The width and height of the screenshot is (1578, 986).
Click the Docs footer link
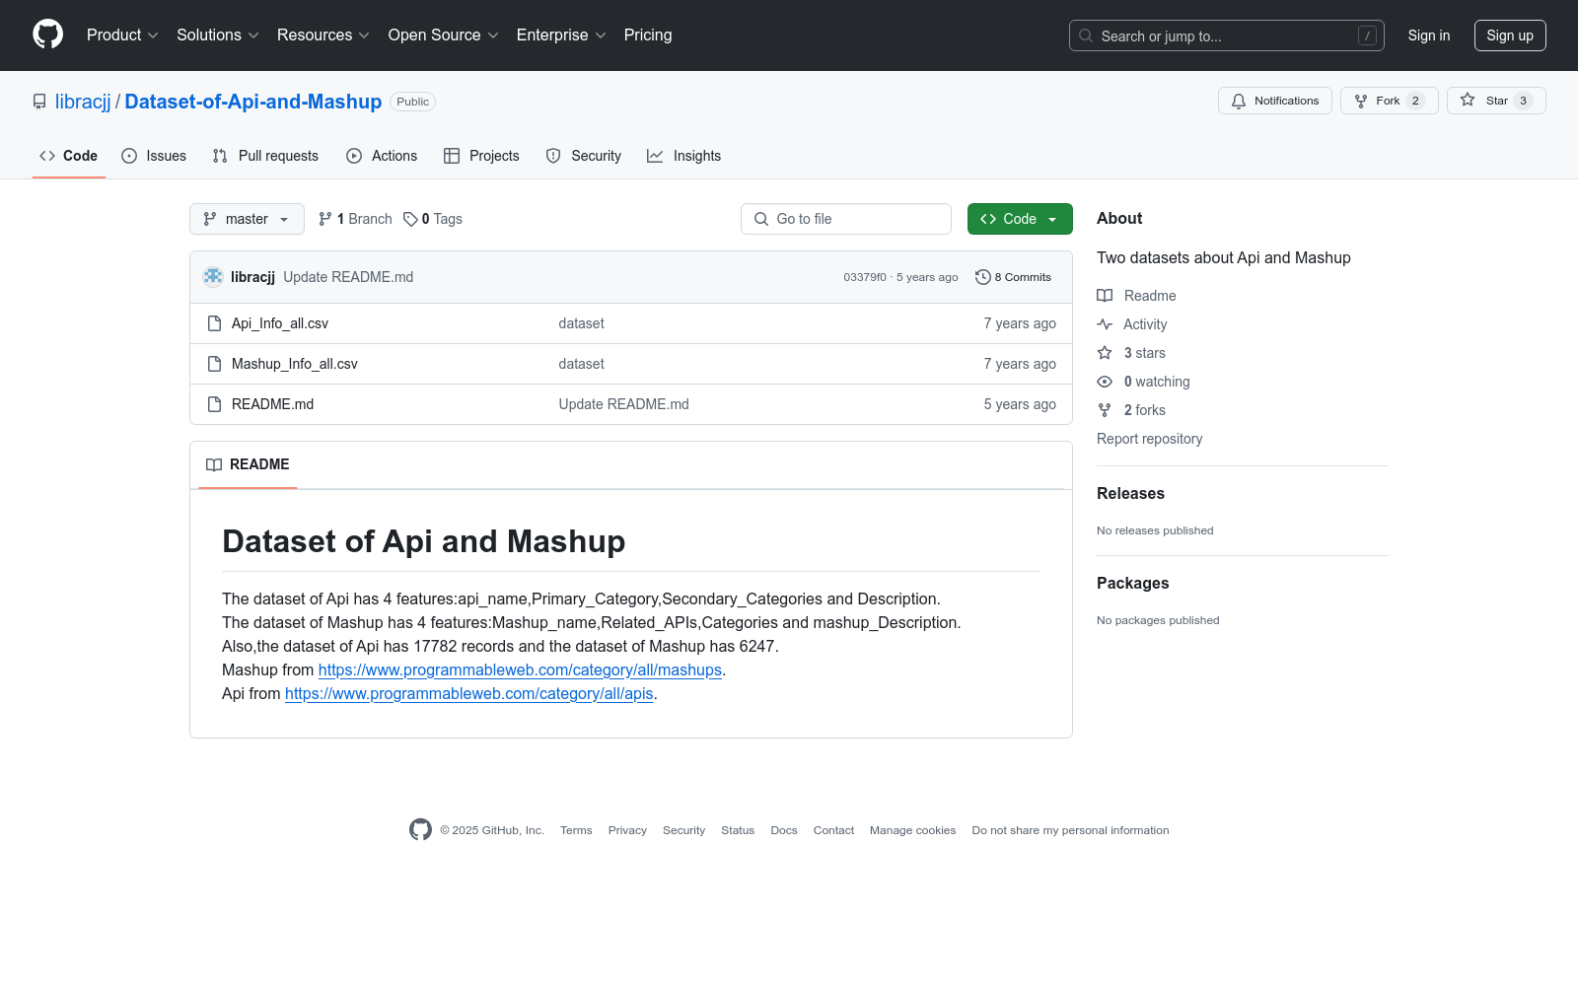pyautogui.click(x=784, y=830)
